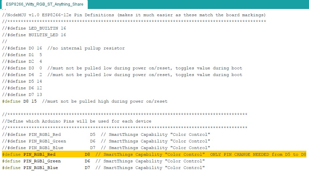Click the 'Define which Arduino Pins' comment
Viewport: 309px width, 175px height.
[x=77, y=121]
